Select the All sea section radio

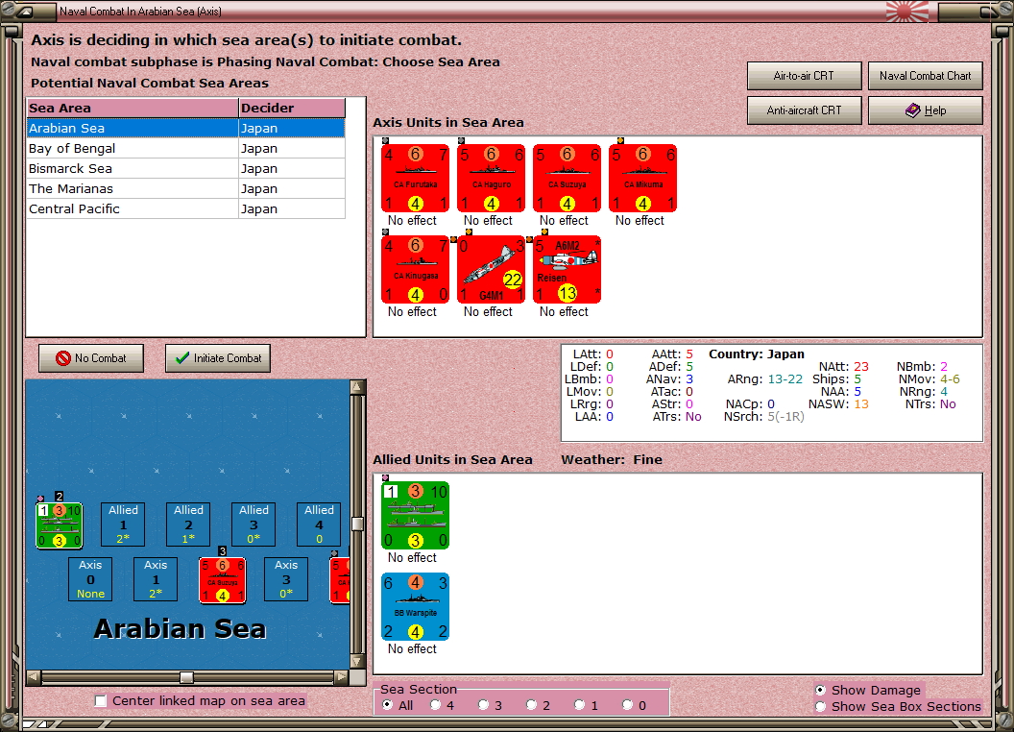[x=388, y=705]
